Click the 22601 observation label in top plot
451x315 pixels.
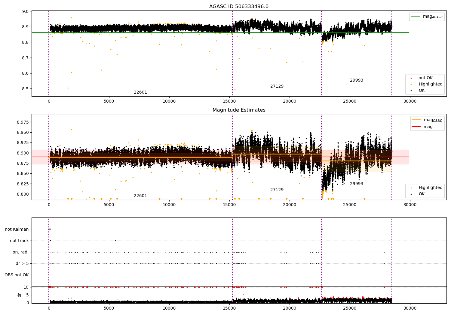coord(140,92)
